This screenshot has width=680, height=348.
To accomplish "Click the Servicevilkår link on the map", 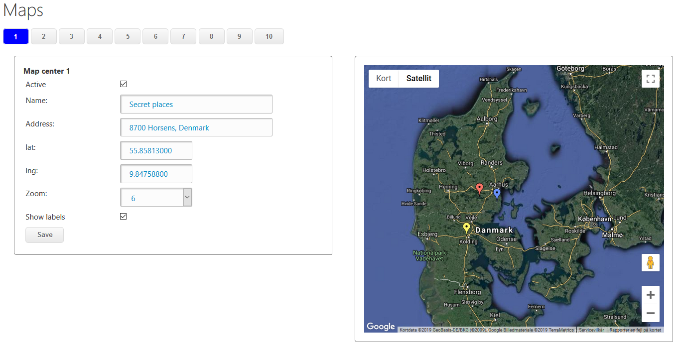I will 591,330.
